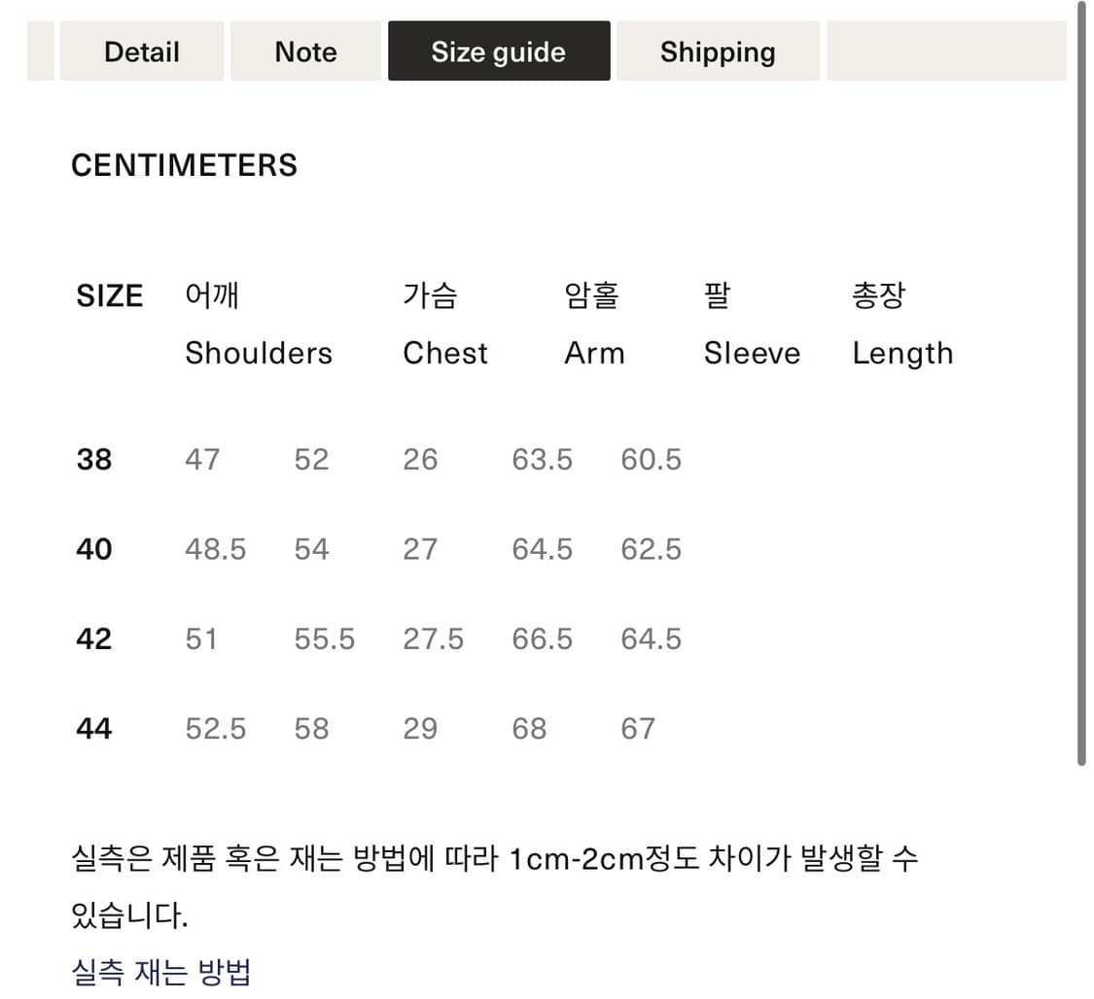Click the sleeve measurement 64.5 for size 42
The width and height of the screenshot is (1094, 999).
[651, 638]
